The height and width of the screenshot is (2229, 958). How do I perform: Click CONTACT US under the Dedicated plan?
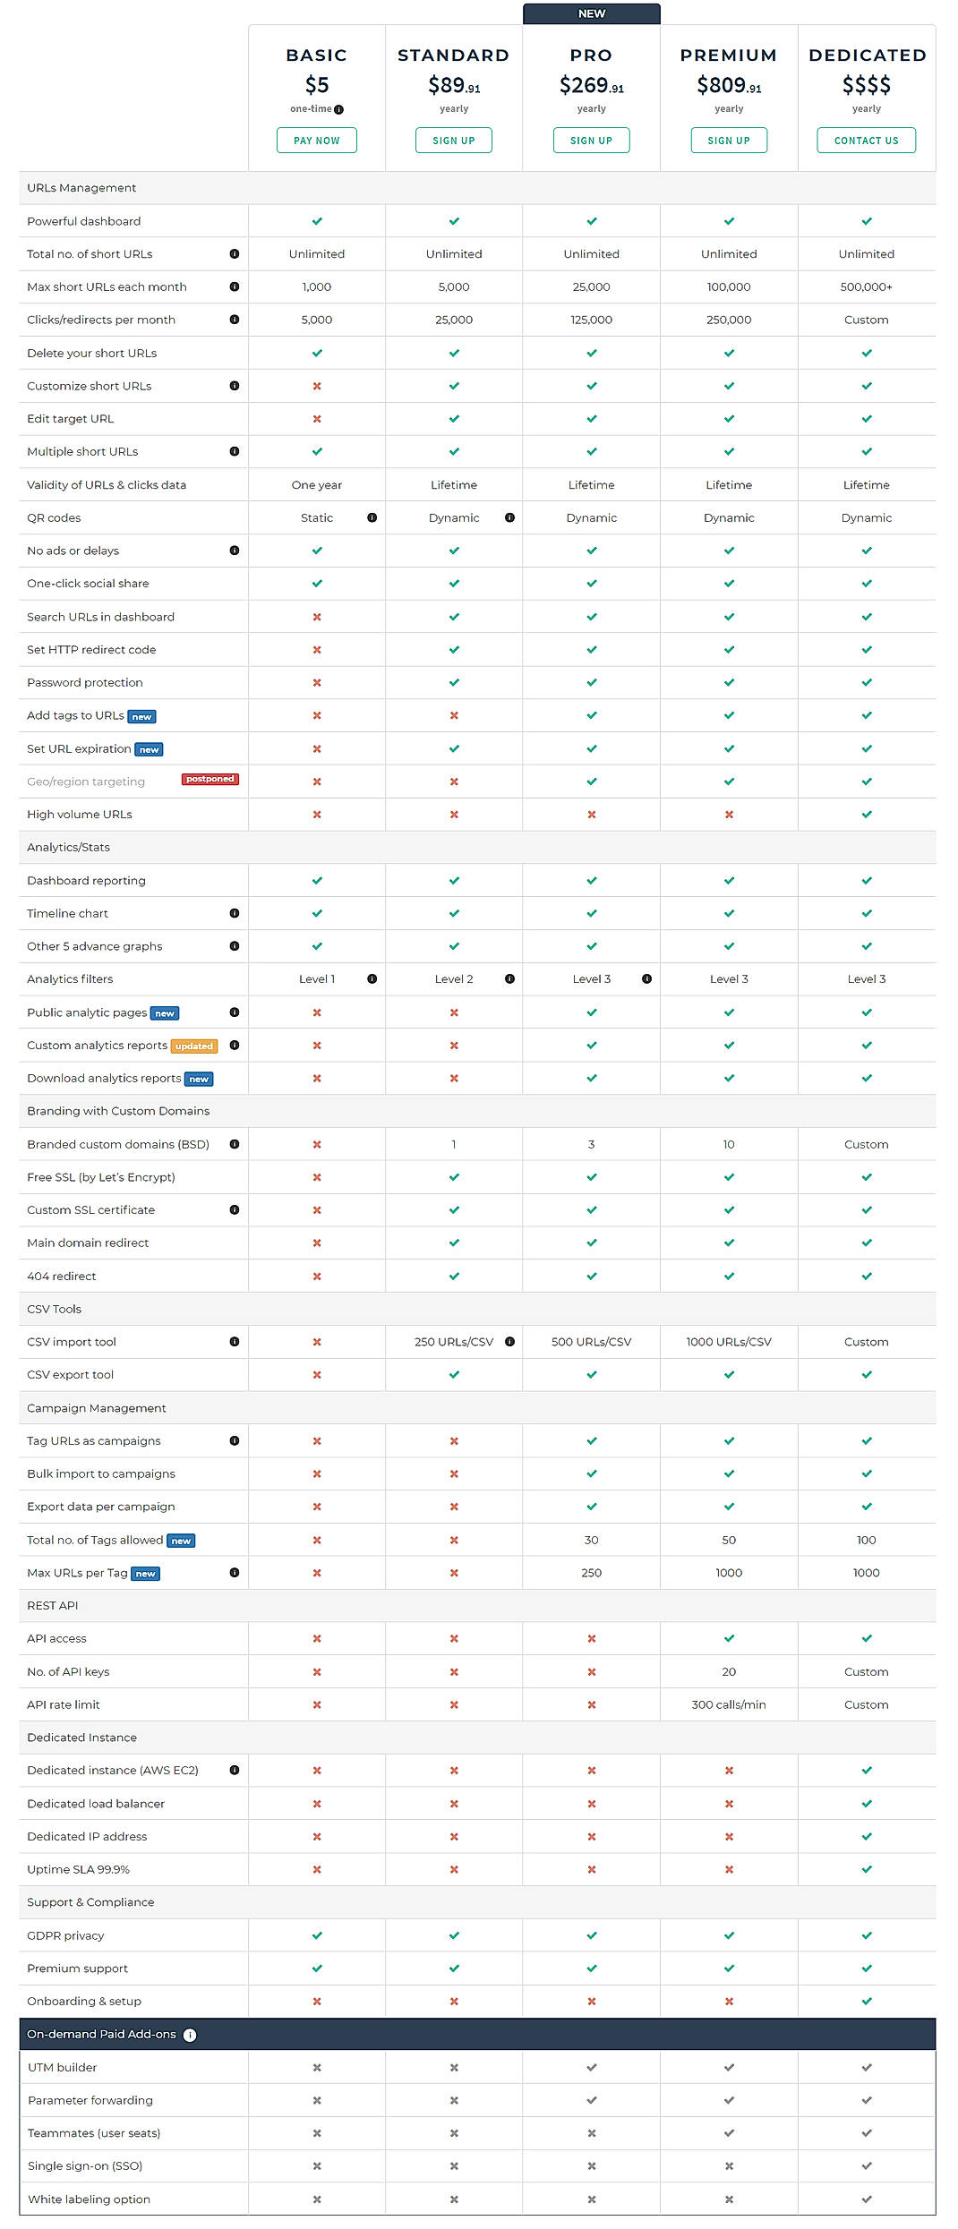[x=866, y=140]
